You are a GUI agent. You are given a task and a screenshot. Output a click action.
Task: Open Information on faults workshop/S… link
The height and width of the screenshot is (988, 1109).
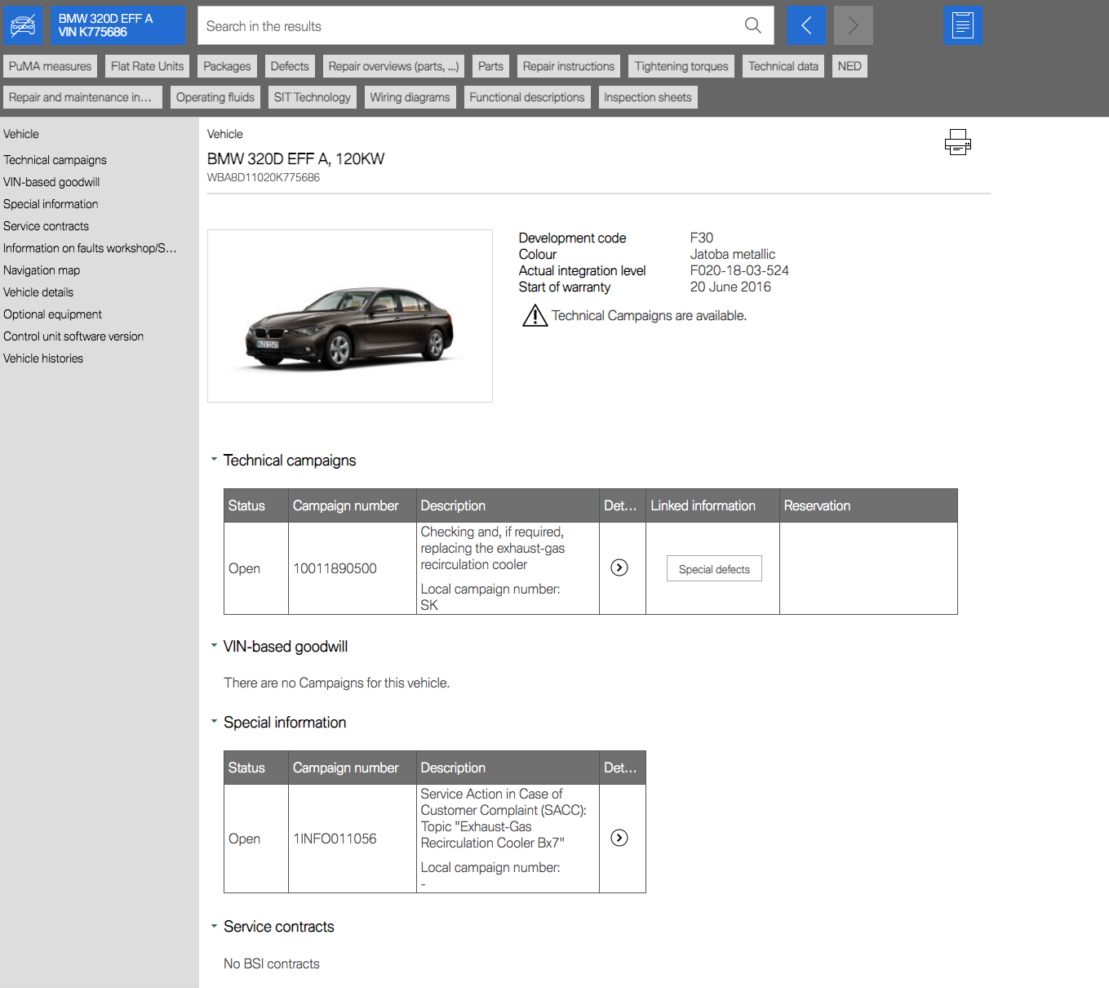tap(90, 248)
